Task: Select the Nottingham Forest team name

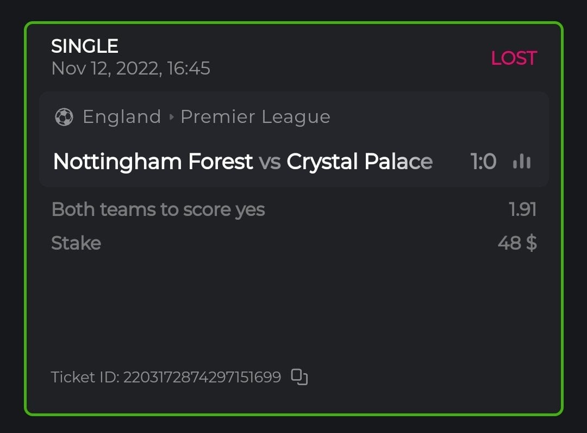Action: pyautogui.click(x=153, y=162)
